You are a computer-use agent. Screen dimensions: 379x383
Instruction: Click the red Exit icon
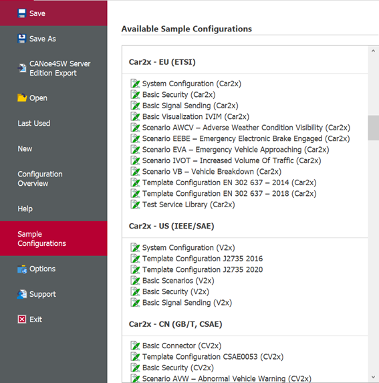click(22, 320)
